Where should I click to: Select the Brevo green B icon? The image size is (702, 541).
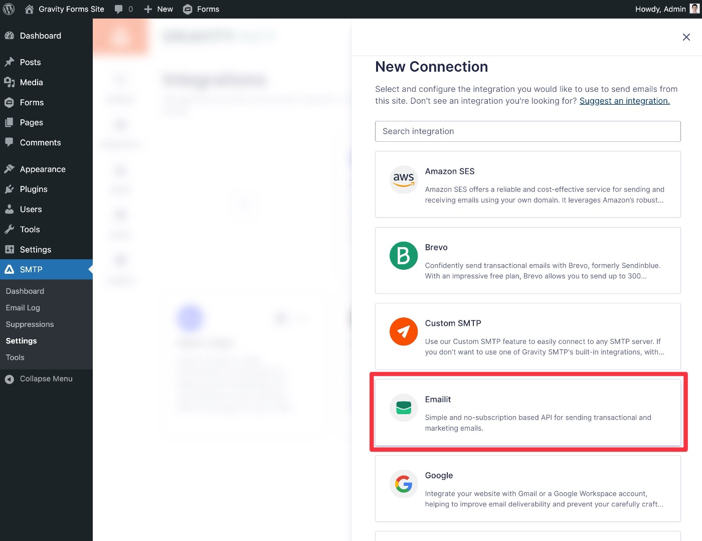403,256
